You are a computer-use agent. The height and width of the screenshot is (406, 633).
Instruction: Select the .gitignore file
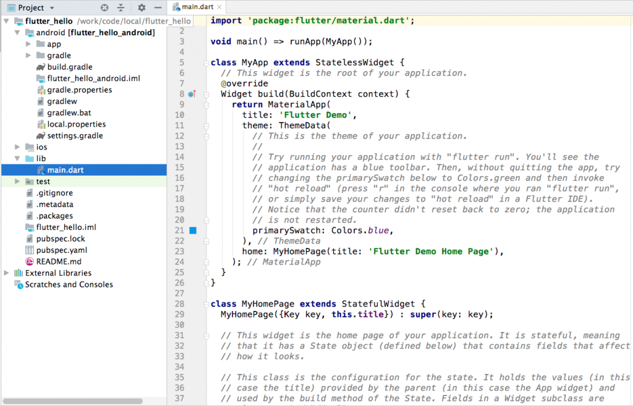(x=54, y=193)
